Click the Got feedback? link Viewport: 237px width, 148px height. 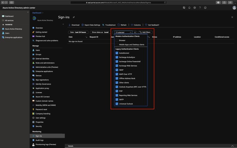click(153, 25)
